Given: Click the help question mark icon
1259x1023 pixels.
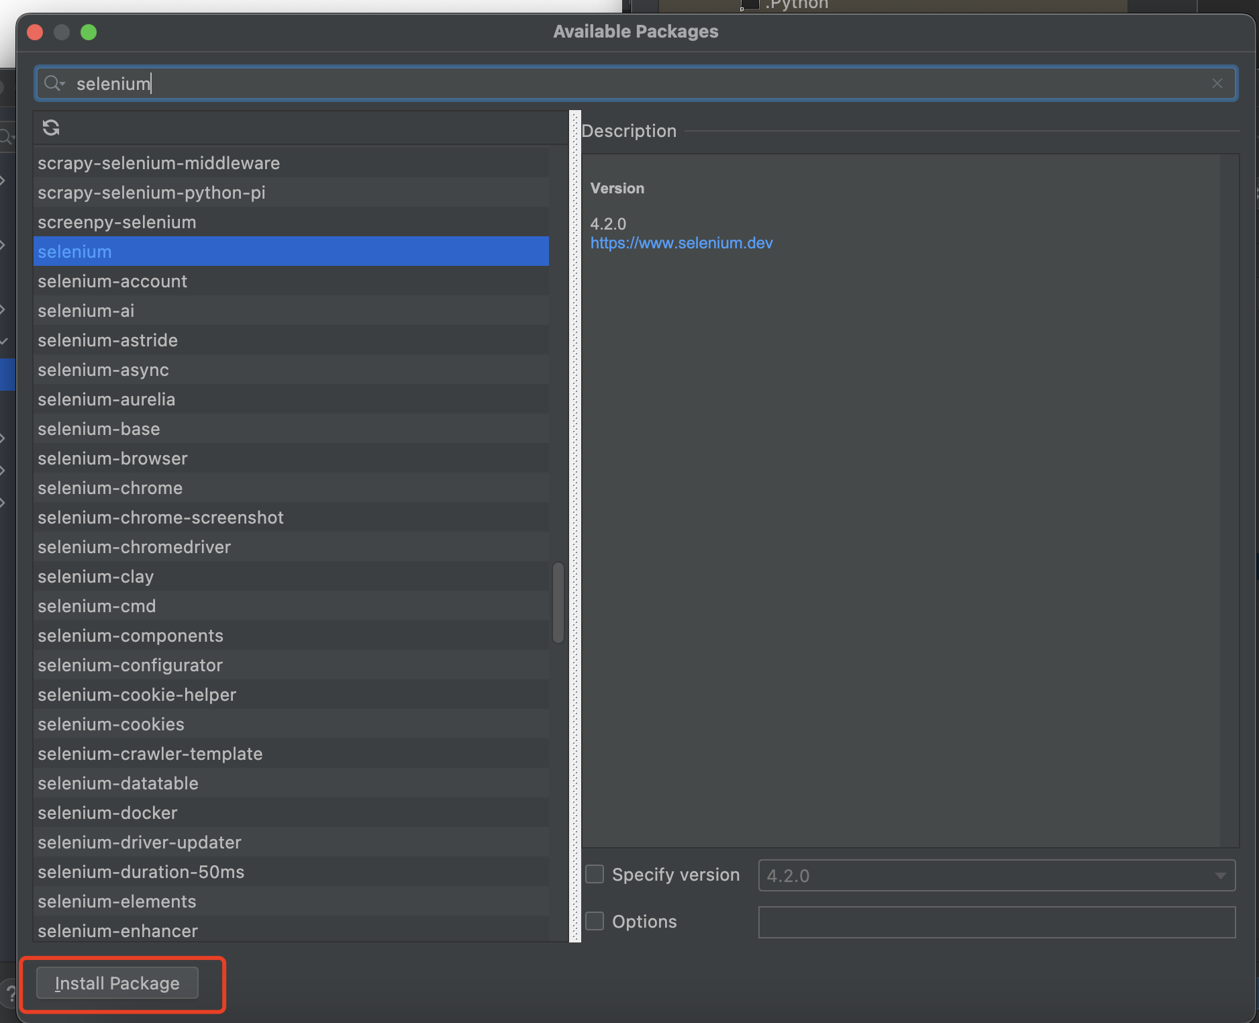Looking at the screenshot, I should 9,993.
